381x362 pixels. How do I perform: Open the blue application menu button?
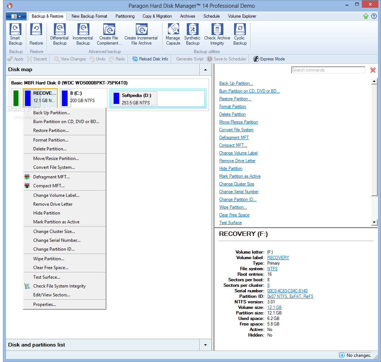click(16, 16)
